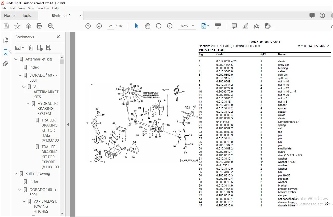
Task: Collapse the navigation pane with the arrow
Action: [68, 124]
